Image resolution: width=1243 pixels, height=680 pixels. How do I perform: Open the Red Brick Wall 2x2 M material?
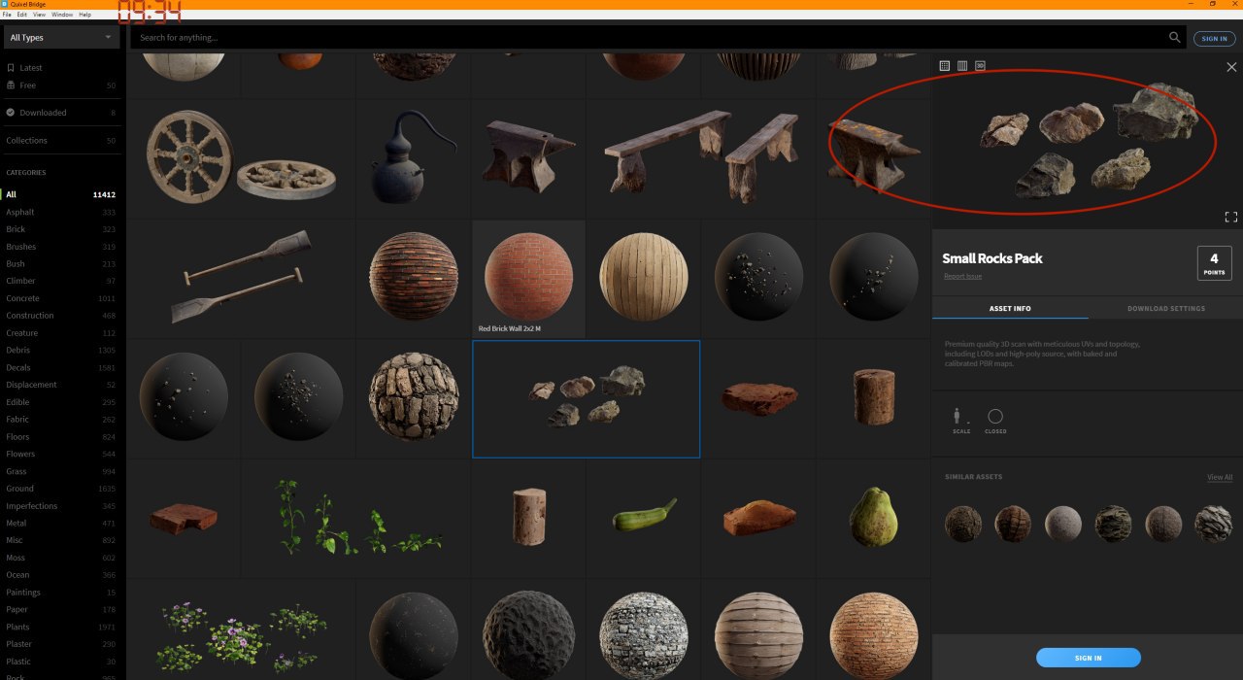pos(528,278)
